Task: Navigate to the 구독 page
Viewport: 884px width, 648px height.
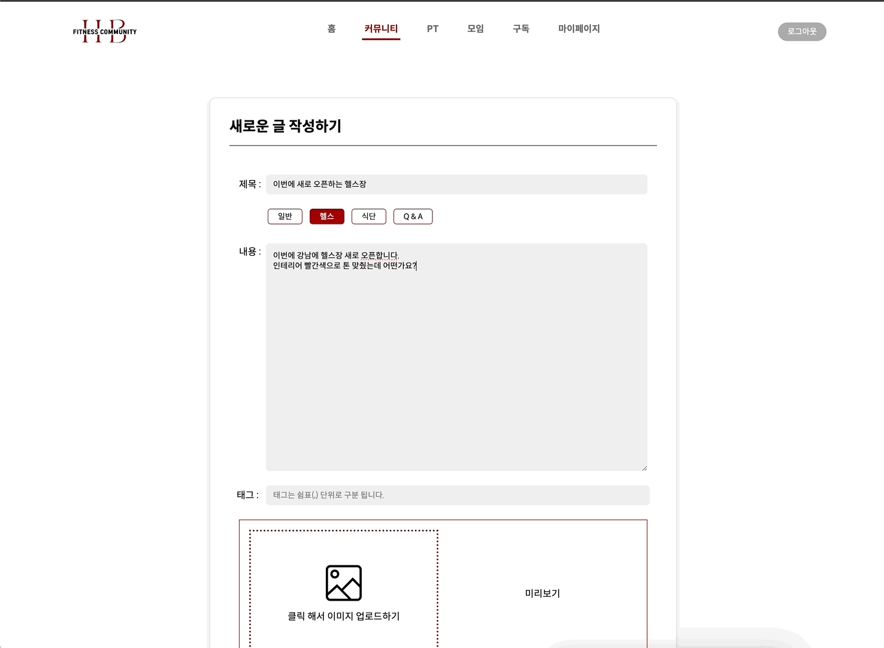Action: tap(520, 29)
